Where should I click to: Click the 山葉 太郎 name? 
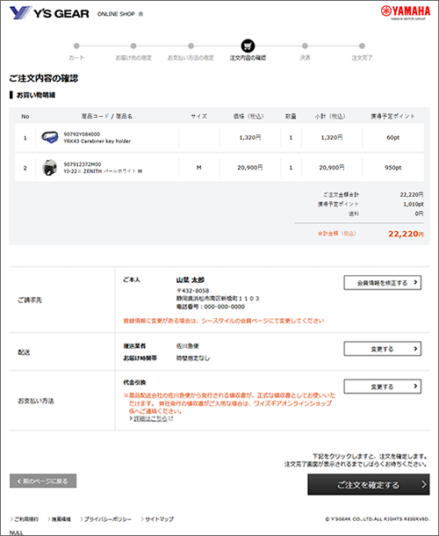pos(191,280)
